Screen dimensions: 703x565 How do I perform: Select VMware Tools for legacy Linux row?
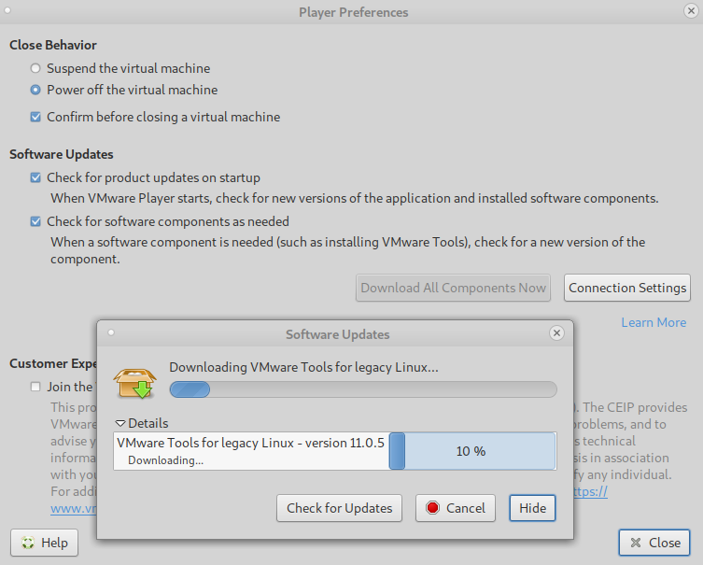coord(250,451)
